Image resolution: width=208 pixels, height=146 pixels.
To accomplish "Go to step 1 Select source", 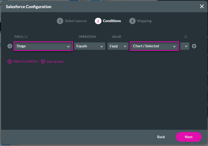I will point(72,21).
